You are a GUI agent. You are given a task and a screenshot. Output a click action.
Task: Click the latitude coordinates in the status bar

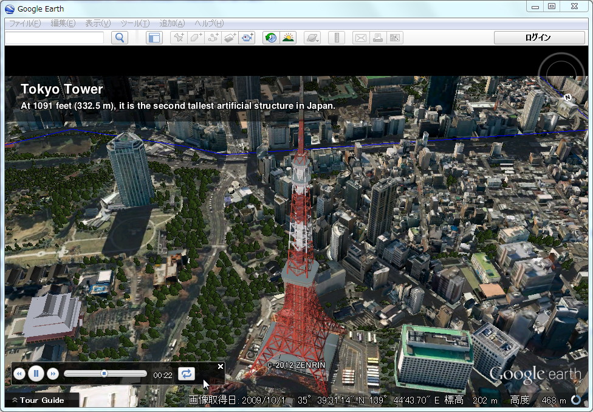coord(332,400)
